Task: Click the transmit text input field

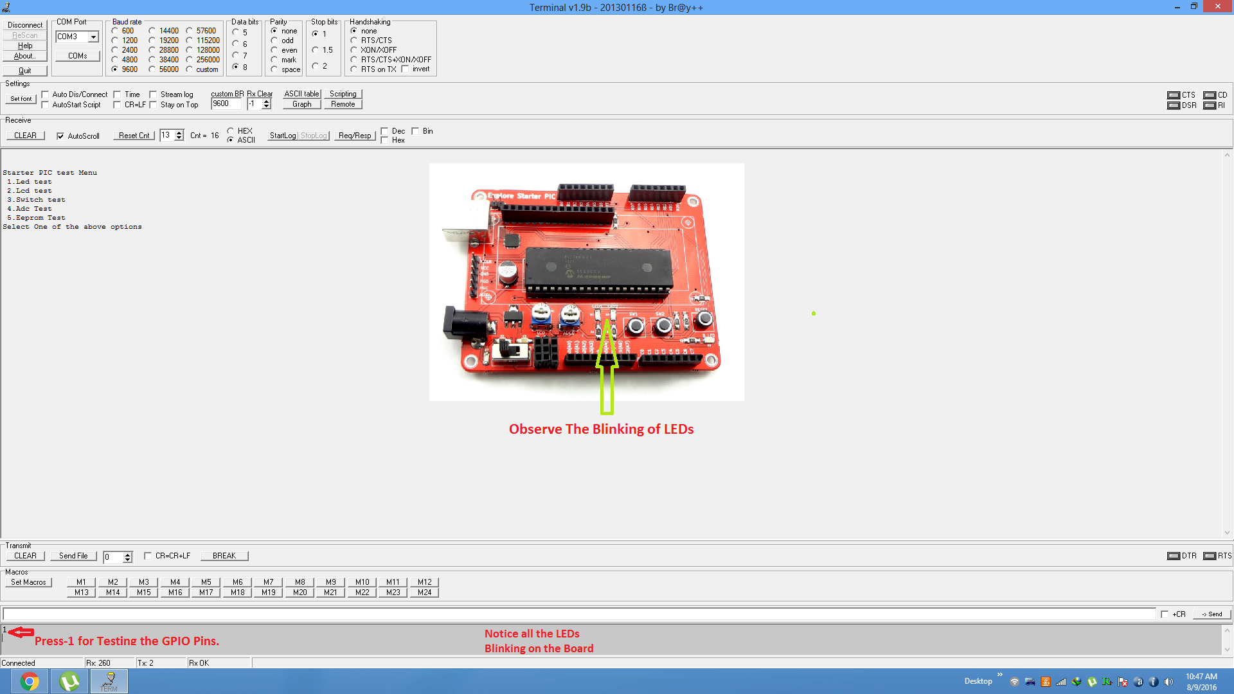Action: pyautogui.click(x=578, y=614)
